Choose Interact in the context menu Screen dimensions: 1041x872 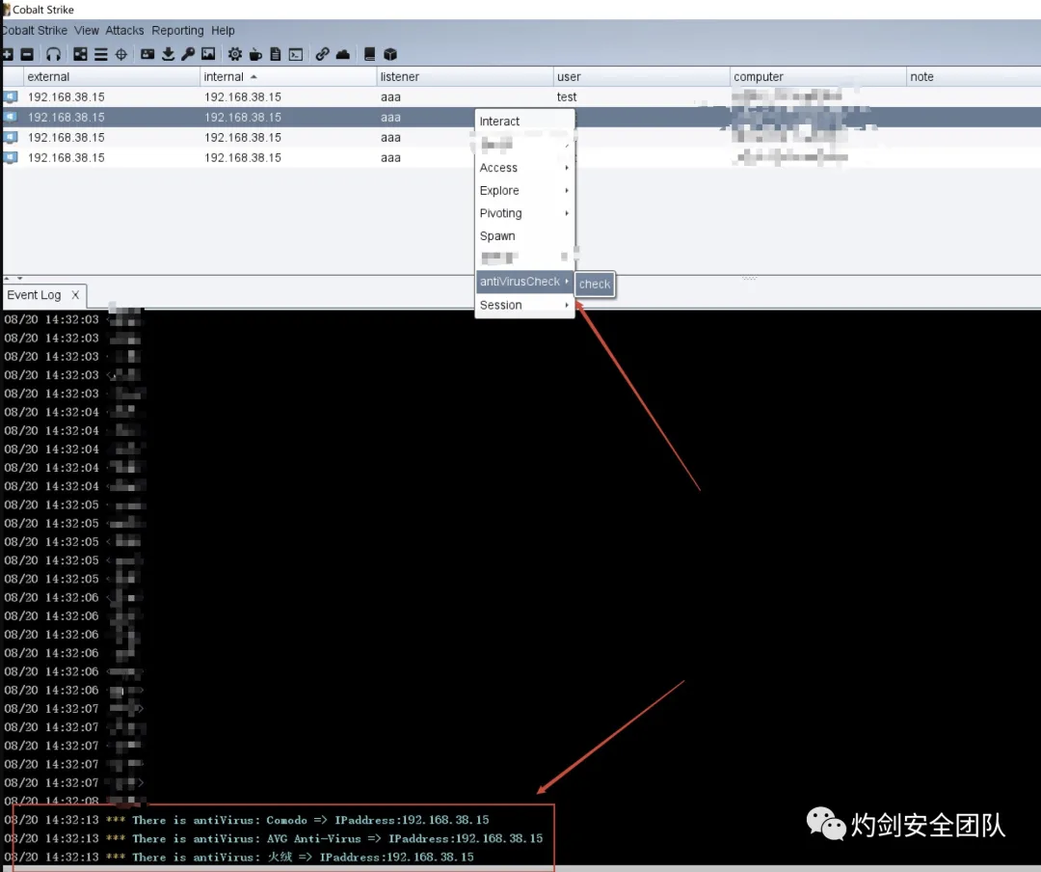[x=524, y=121]
